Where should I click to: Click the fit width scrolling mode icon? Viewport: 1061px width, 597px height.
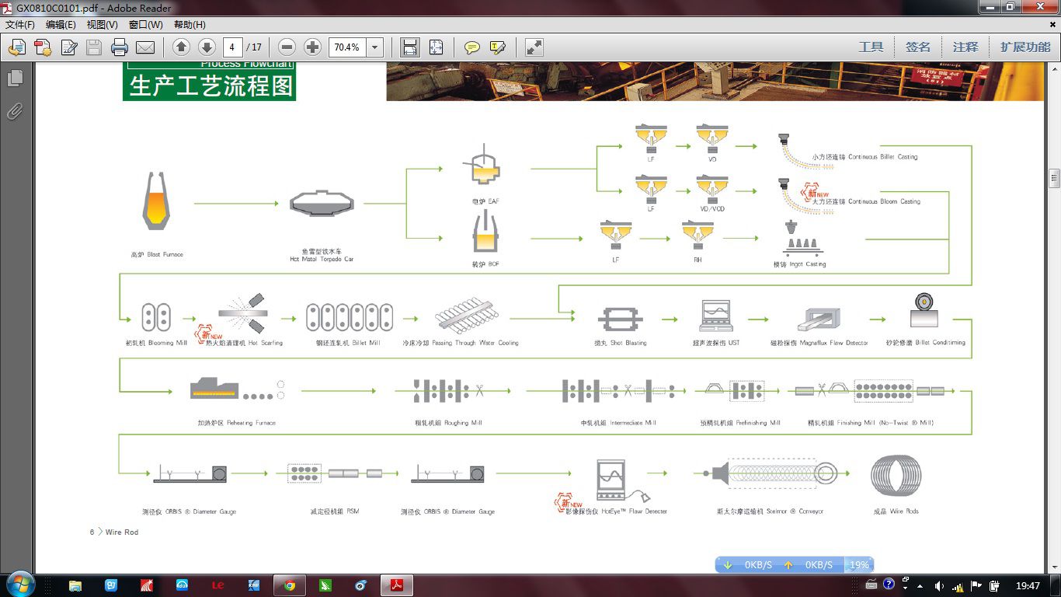click(x=410, y=47)
